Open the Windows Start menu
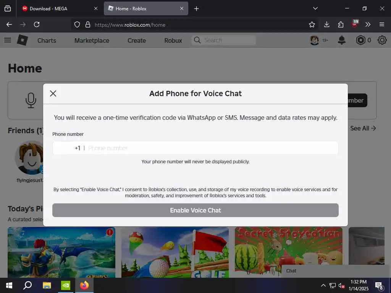 click(9, 285)
